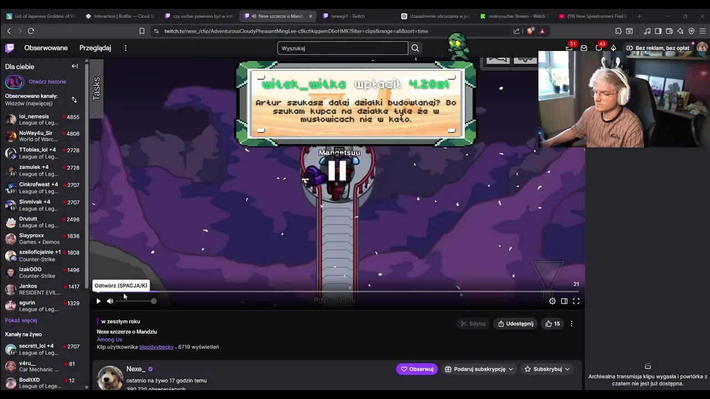Viewport: 710px width, 399px height.
Task: Open the Obserwowane menu item
Action: (46, 48)
